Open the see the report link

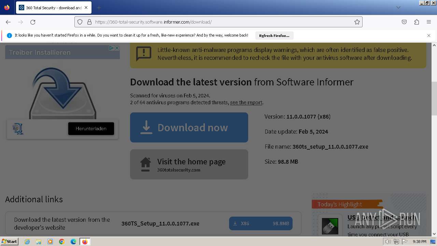[246, 102]
